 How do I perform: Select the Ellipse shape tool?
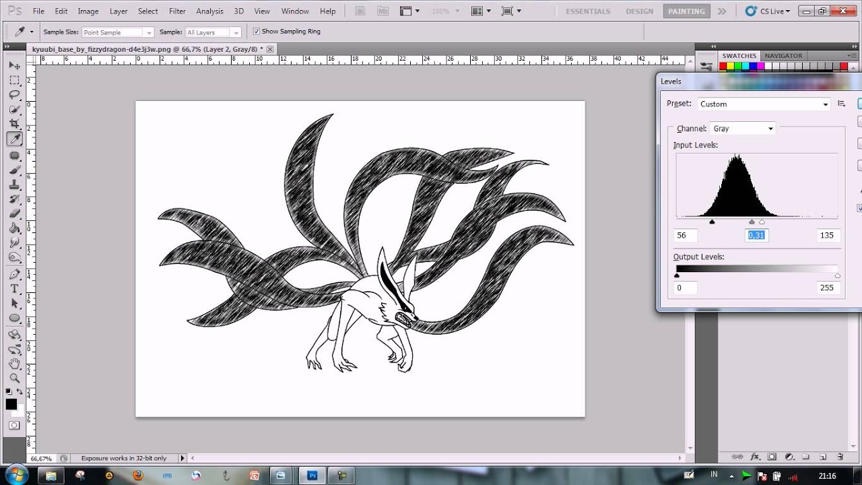tap(14, 319)
